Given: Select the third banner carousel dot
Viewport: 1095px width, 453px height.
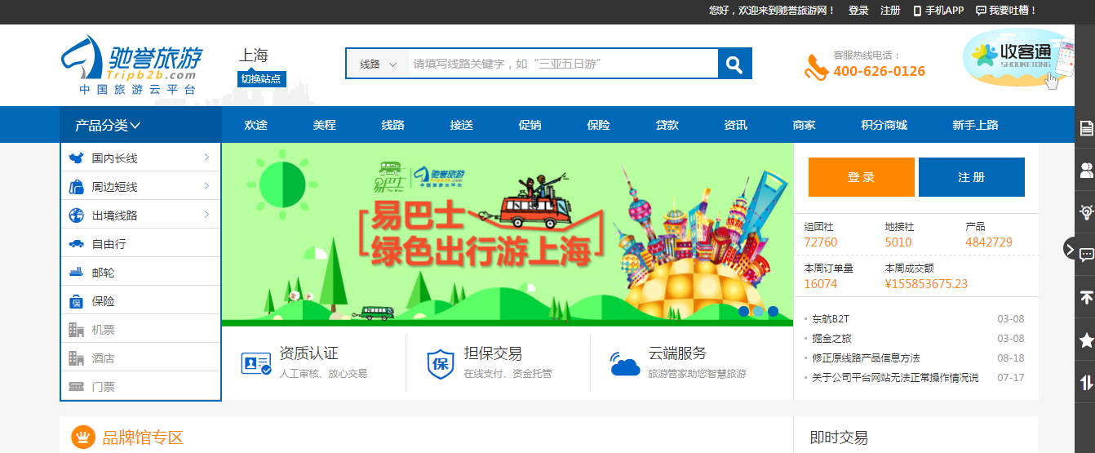Looking at the screenshot, I should [773, 311].
